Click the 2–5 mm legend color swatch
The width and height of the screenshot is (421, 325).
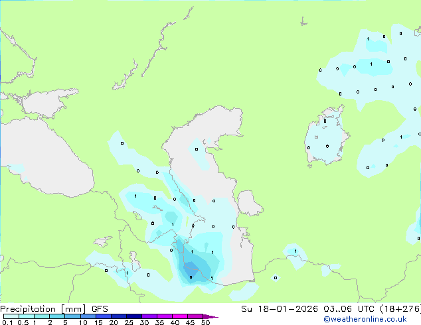click(x=57, y=316)
